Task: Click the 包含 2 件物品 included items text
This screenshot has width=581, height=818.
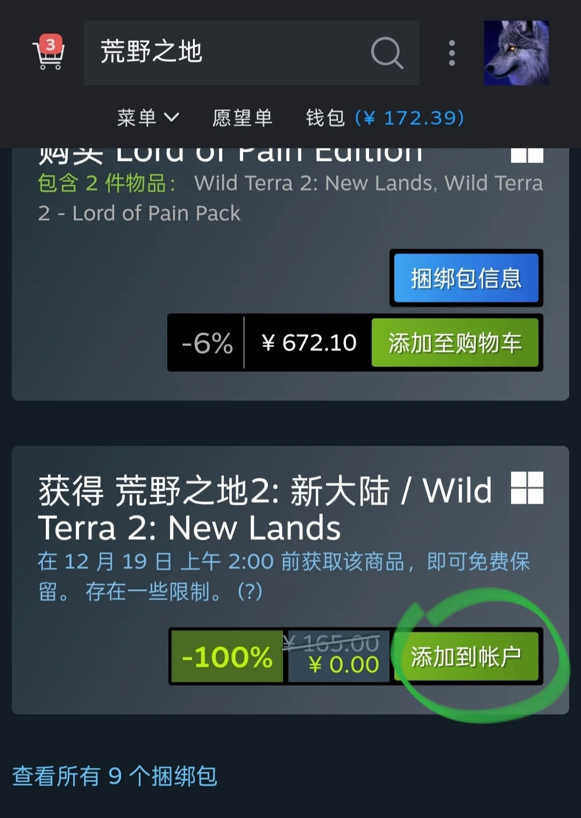Action: pyautogui.click(x=107, y=183)
